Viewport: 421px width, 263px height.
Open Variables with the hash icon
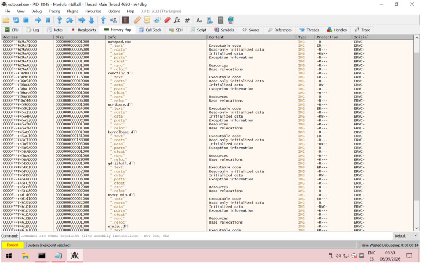pyautogui.click(x=187, y=20)
